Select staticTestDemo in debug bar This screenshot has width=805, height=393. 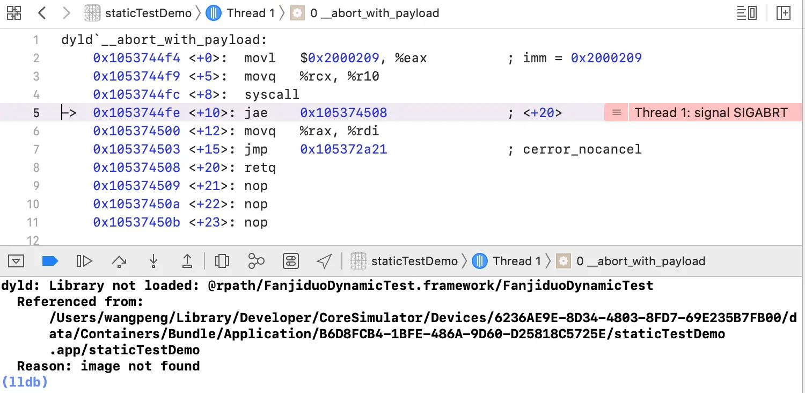[404, 261]
